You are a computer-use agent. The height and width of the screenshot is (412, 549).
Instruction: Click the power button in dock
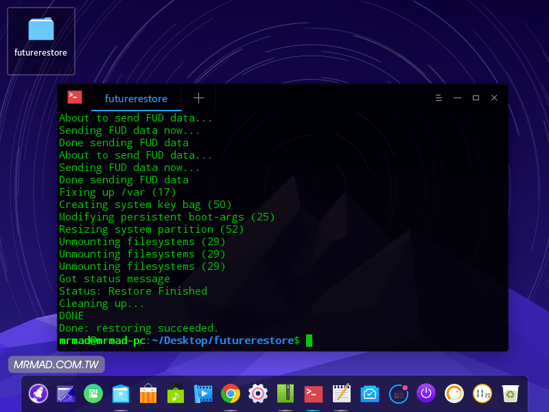point(427,393)
